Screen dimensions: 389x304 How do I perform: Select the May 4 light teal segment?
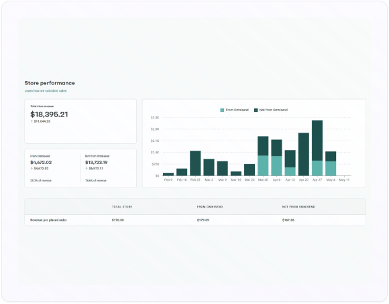coord(331,169)
